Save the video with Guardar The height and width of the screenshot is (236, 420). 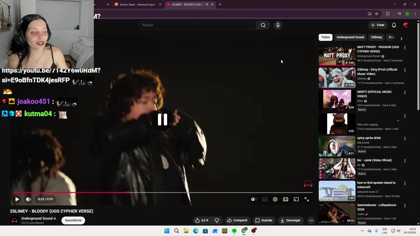tap(264, 220)
